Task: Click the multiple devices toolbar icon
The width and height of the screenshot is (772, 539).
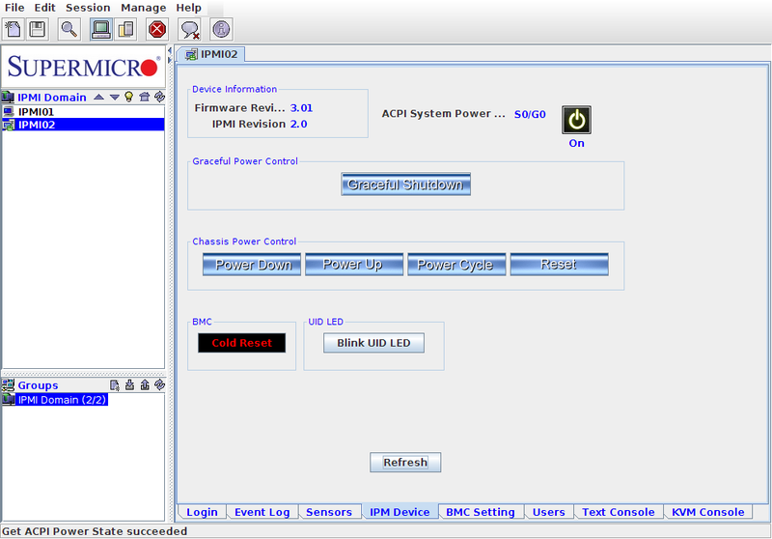Action: (x=126, y=29)
